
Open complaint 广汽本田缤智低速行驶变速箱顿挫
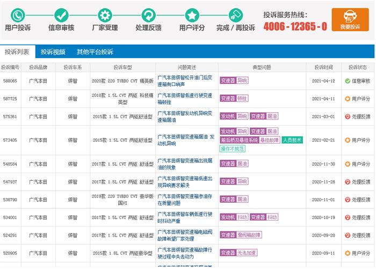pos(185,98)
